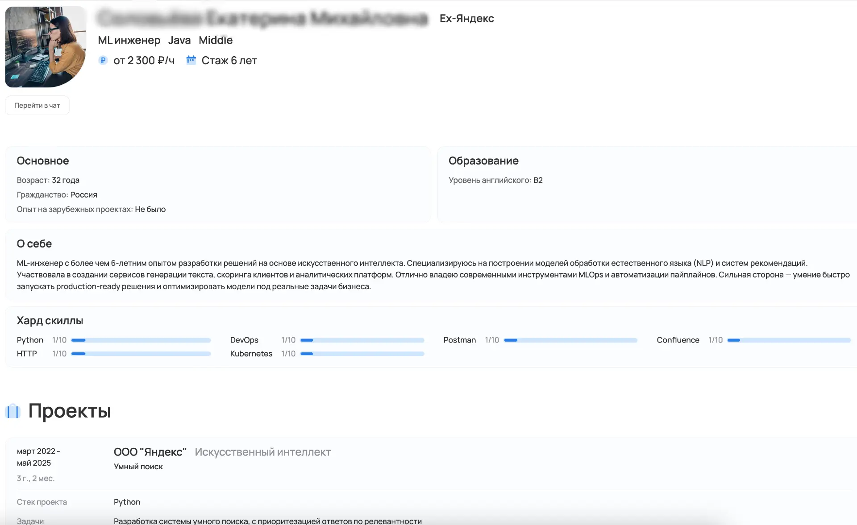Click the HTTP skill progress bar
857x525 pixels.
pyautogui.click(x=141, y=354)
